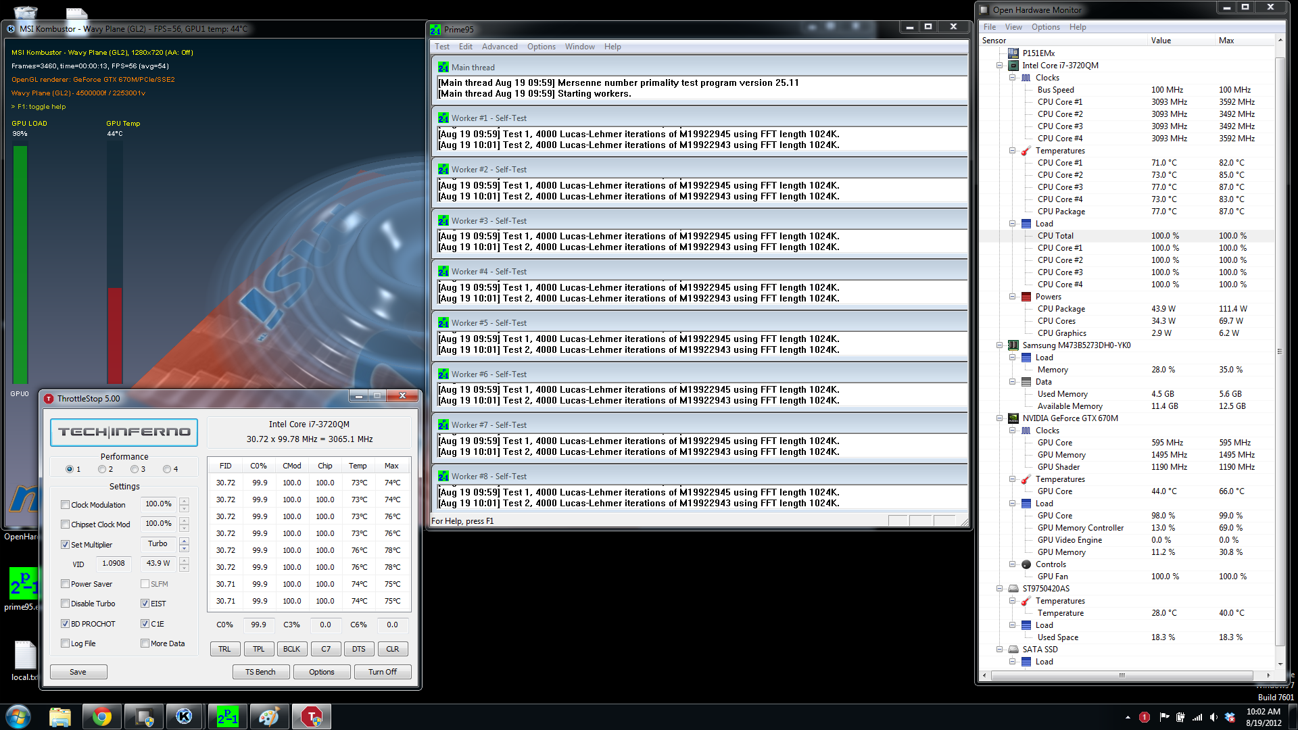
Task: Click the Worker #4 Self-Test icon
Action: (443, 272)
